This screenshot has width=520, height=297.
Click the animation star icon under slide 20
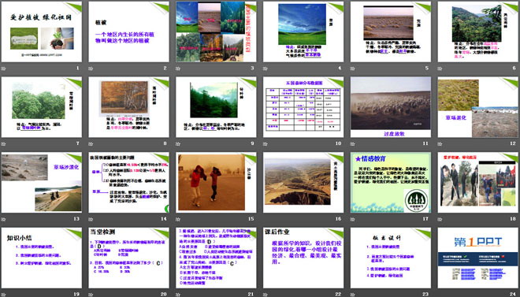click(91, 294)
